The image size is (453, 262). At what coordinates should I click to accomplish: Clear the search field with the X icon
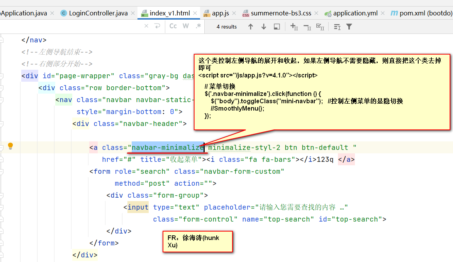(146, 26)
